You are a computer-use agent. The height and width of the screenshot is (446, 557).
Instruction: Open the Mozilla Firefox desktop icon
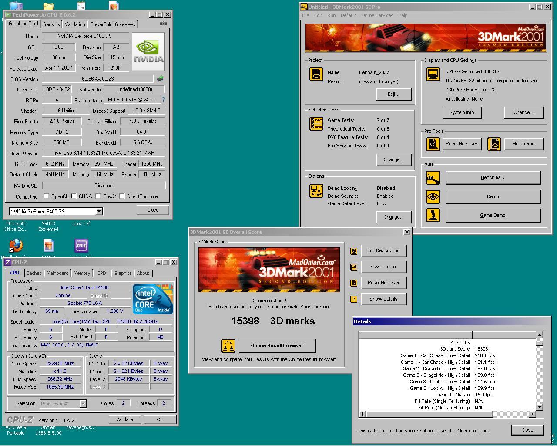16,245
